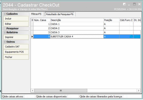This screenshot has width=143, height=100.
Task: Switch to Resultado da Pesquisa-F6 tab
Action: [60, 14]
